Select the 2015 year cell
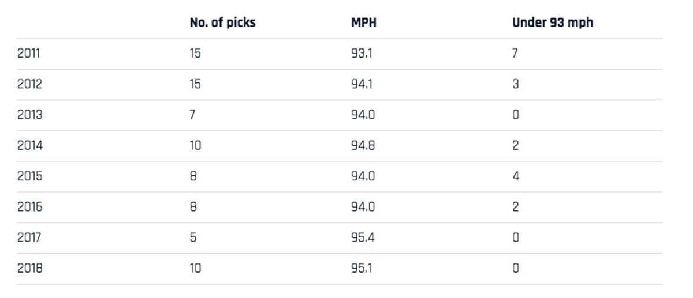 29,176
